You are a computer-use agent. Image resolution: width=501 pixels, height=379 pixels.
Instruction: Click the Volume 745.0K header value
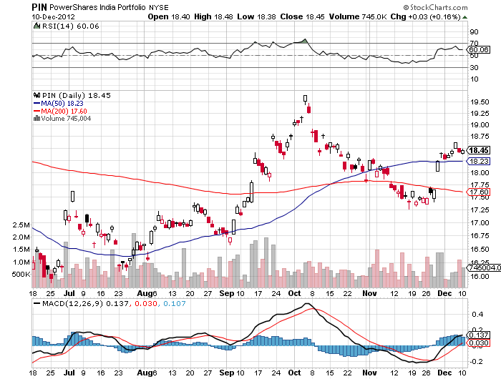pos(358,16)
